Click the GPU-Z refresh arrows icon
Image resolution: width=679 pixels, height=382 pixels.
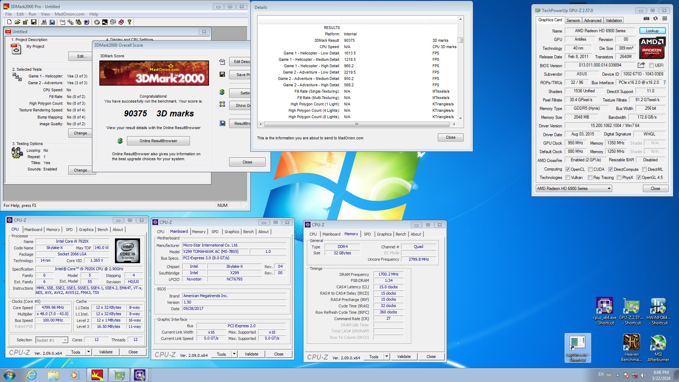[x=655, y=19]
